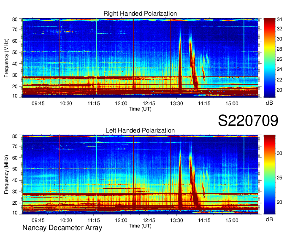
Task: Click Time (UT) label under Right Handed plot
Action: point(140,109)
